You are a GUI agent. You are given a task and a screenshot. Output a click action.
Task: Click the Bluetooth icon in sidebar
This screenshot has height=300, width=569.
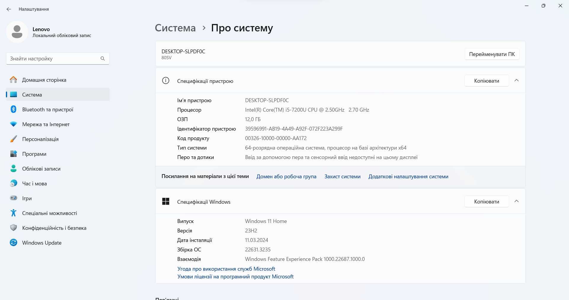point(13,109)
